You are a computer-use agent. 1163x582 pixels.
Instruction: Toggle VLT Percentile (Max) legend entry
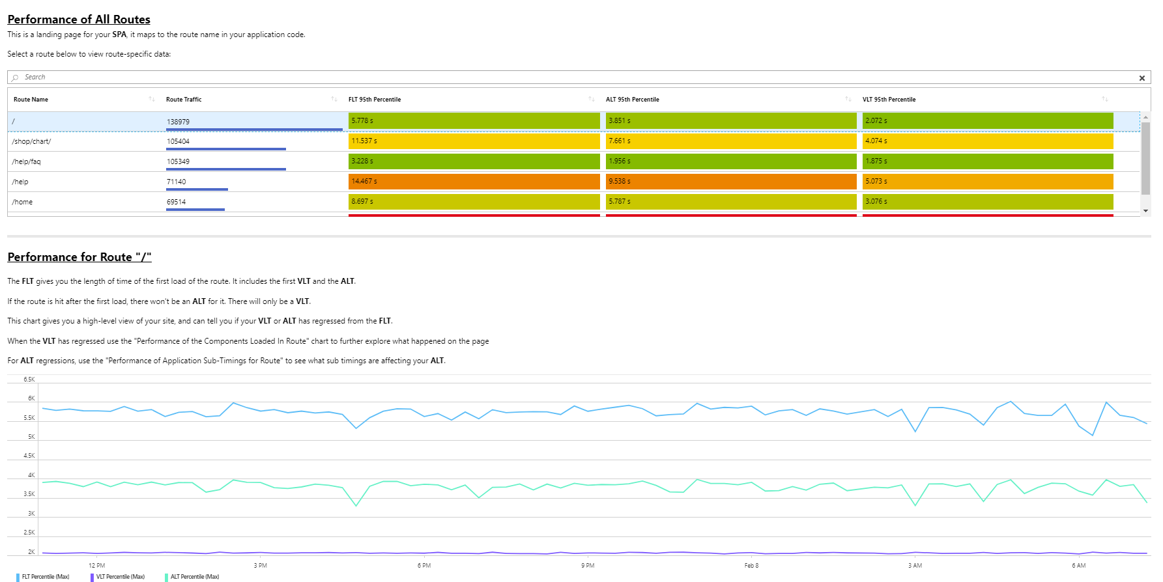click(118, 577)
